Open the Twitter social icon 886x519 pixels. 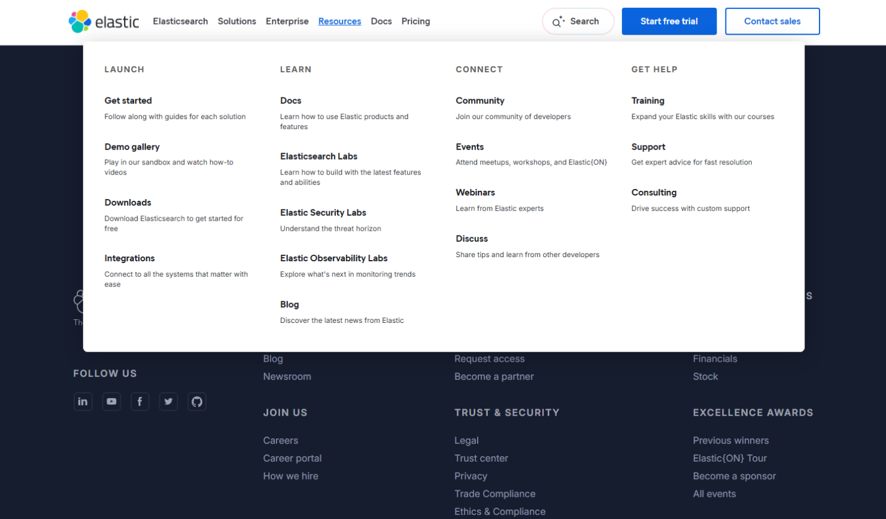tap(168, 402)
